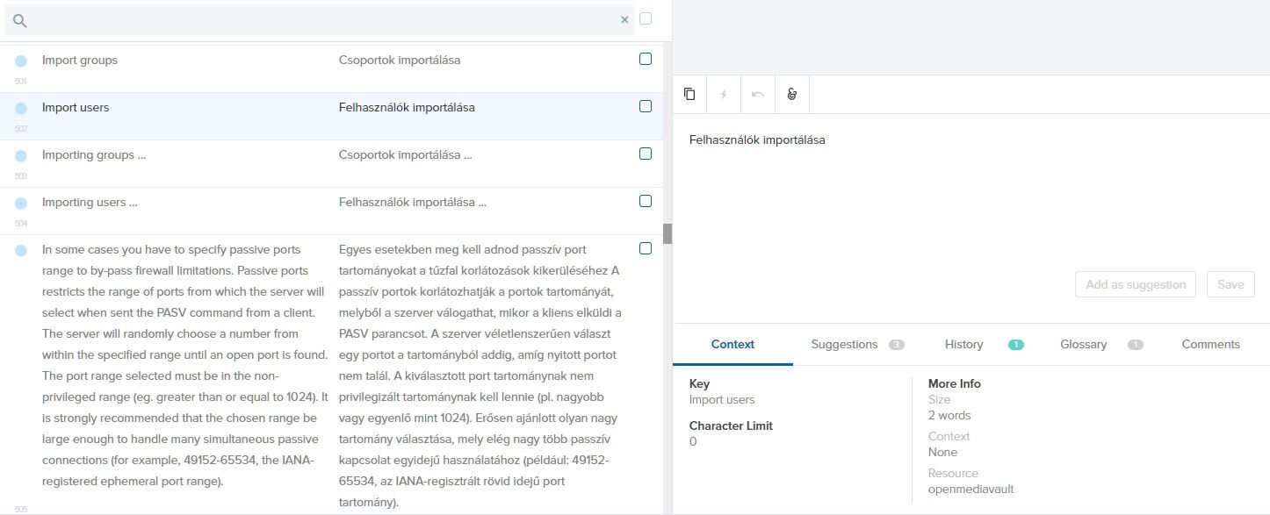Click status dot beside passive ports string
Viewport: 1270px width, 515px height.
21,251
